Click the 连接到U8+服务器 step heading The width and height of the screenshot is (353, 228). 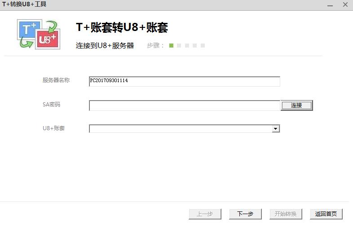point(105,45)
